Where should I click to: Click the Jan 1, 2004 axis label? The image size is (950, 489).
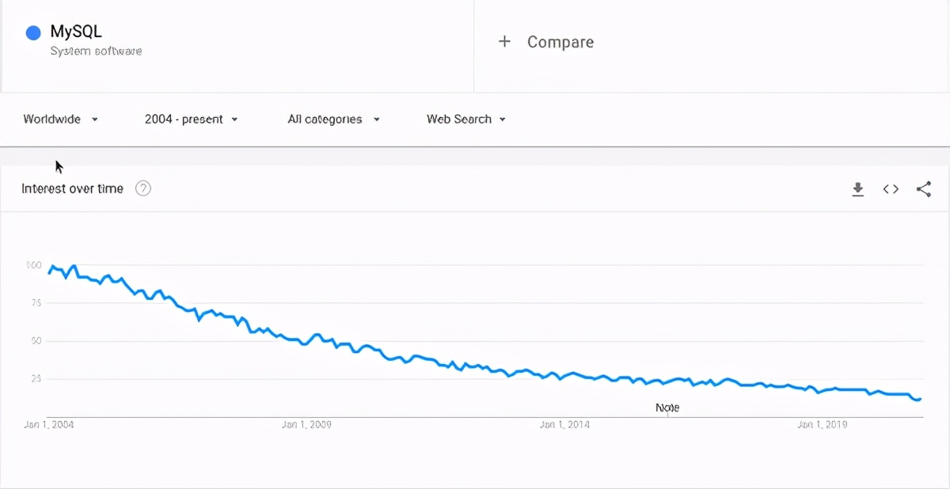pyautogui.click(x=49, y=425)
